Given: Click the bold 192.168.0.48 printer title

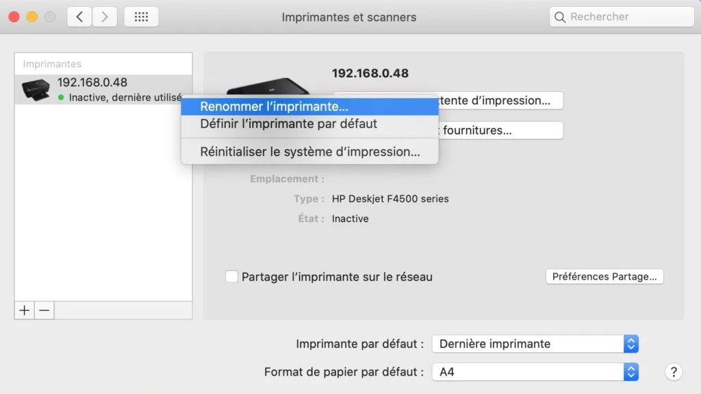Looking at the screenshot, I should (370, 73).
